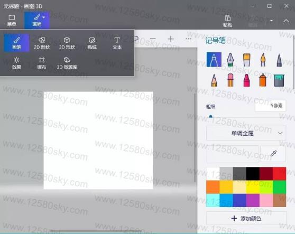Pick the brown color swatch
The width and height of the screenshot is (295, 234).
[x=280, y=200]
